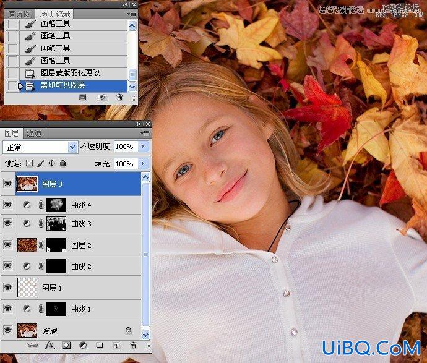Create a new layer icon

[116, 345]
